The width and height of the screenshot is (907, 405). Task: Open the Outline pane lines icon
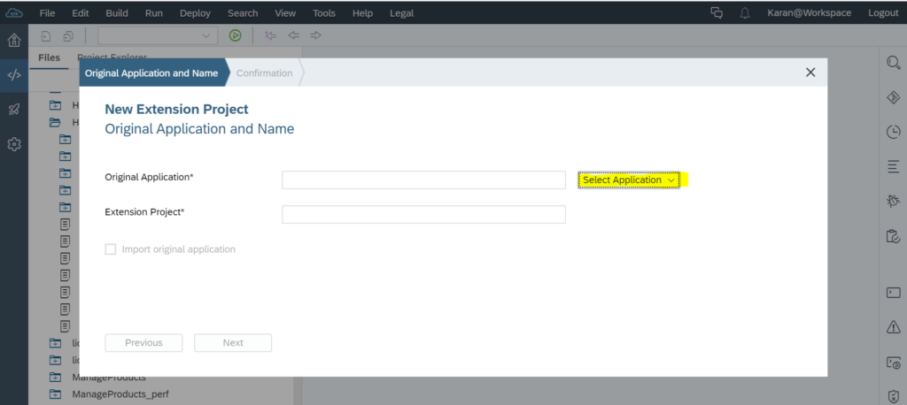893,167
